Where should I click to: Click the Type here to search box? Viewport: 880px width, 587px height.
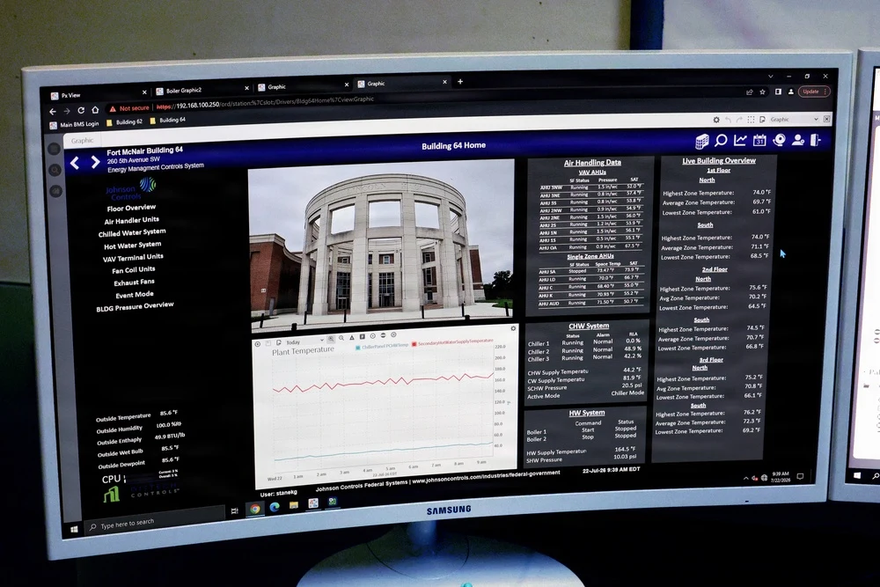pos(155,521)
